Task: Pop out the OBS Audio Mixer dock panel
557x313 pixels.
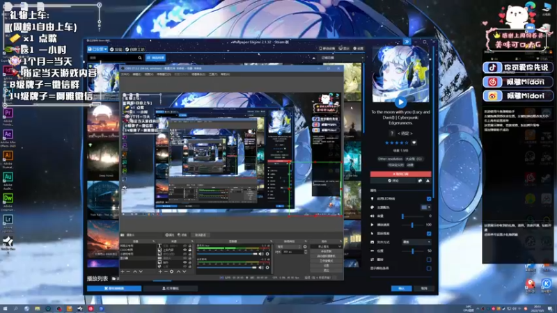Action: [x=272, y=241]
